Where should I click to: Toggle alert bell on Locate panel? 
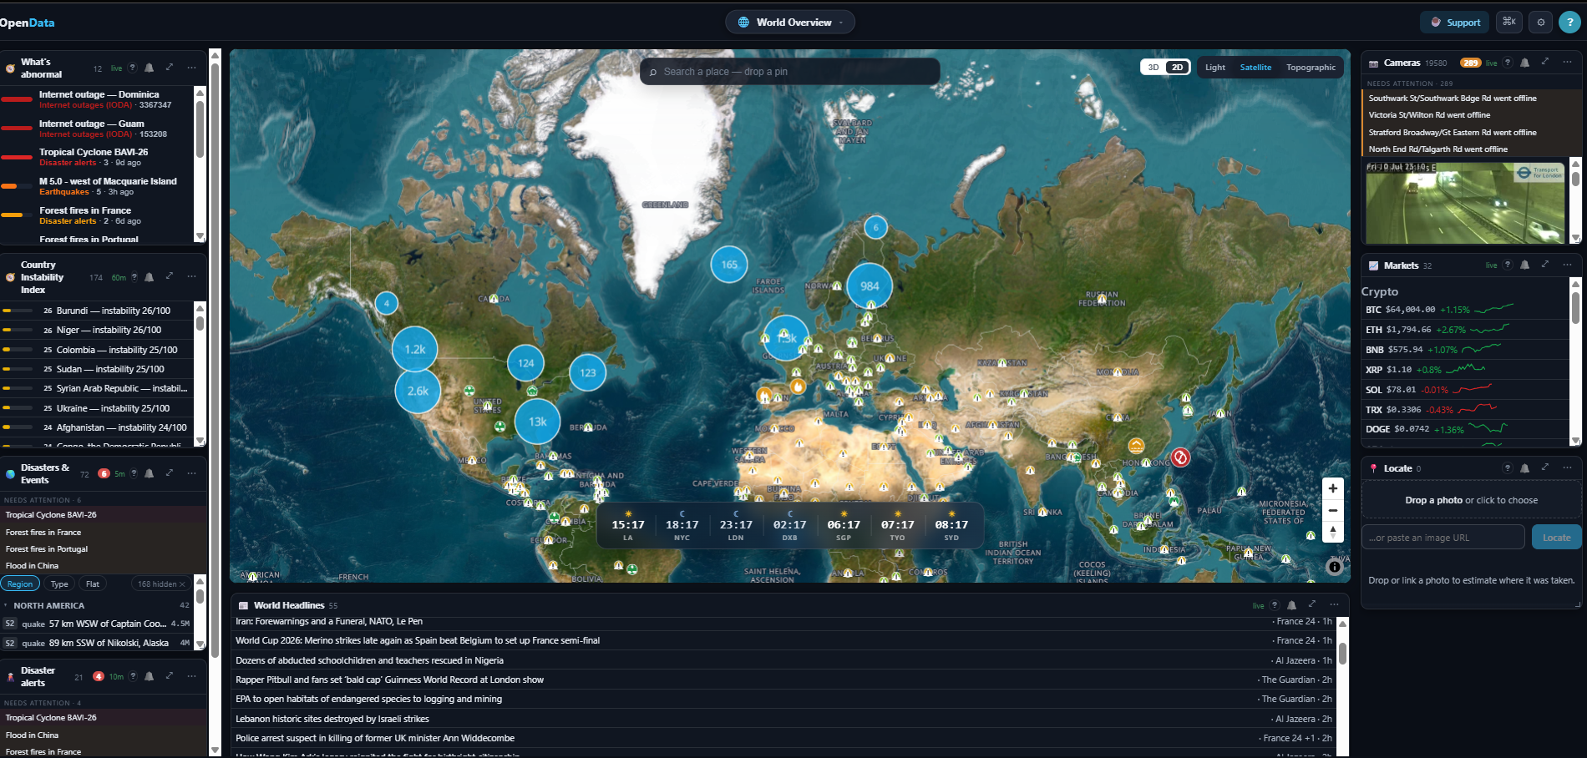[x=1525, y=468]
